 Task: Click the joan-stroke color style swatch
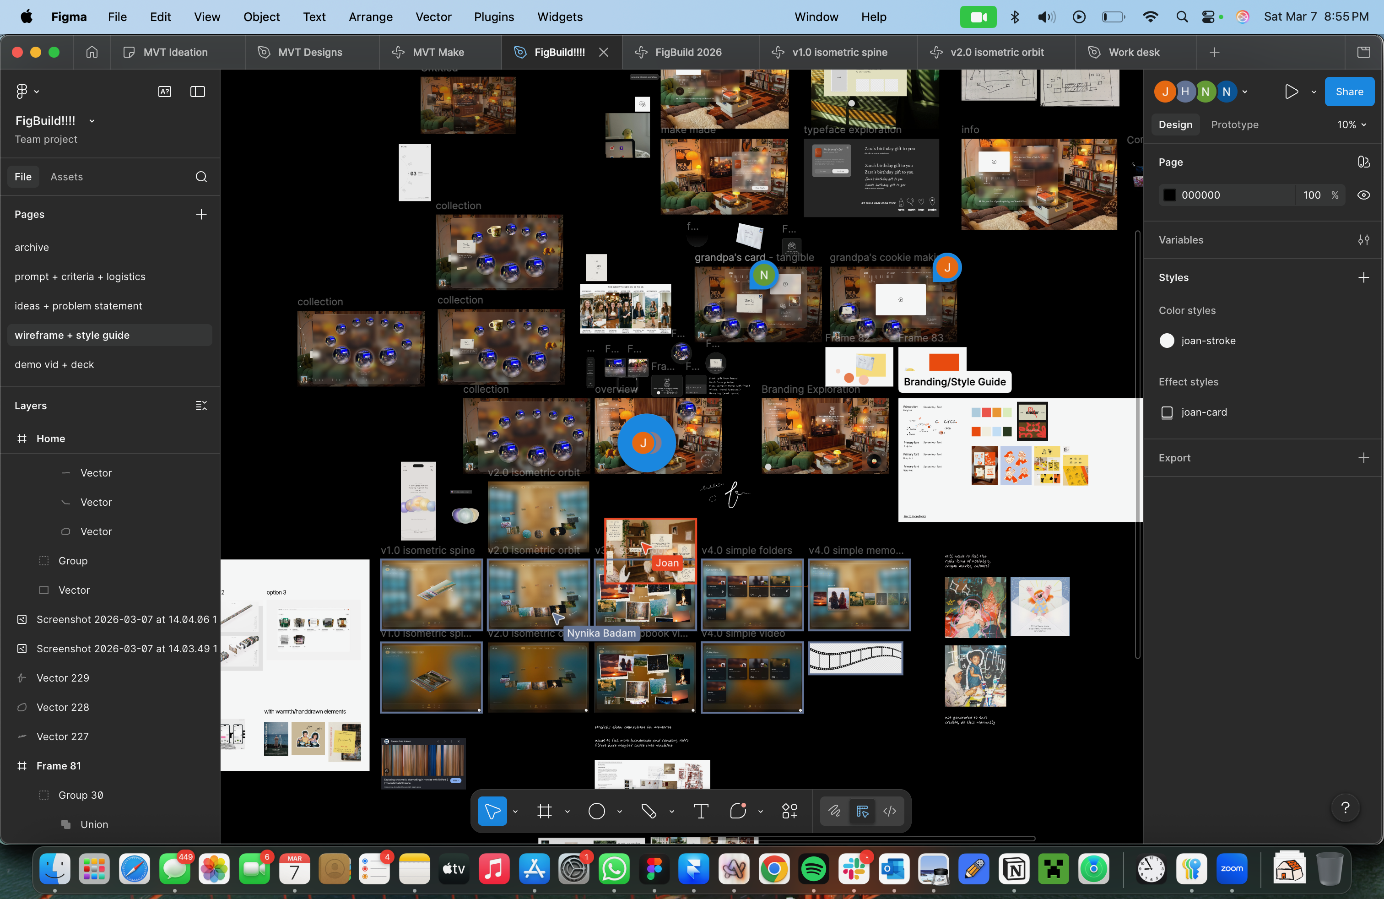(1167, 341)
